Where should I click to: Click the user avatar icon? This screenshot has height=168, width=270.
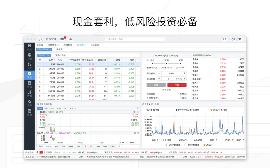pyautogui.click(x=41, y=39)
